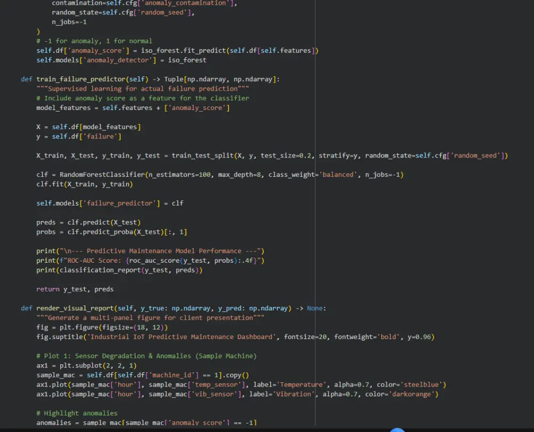534x432 pixels.
Task: Click the ax1 = plt.subplot(2, 2, 1) line
Action: coord(87,365)
